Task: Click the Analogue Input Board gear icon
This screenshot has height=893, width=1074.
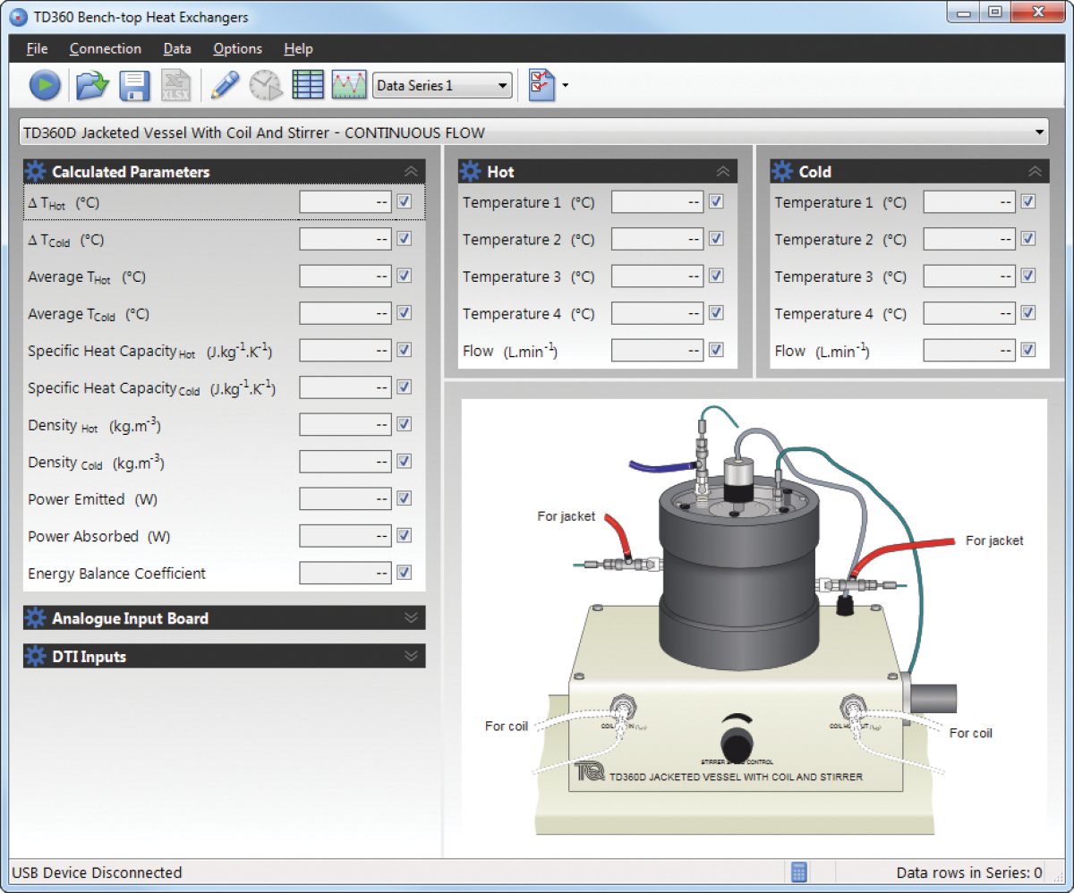Action: pyautogui.click(x=36, y=618)
